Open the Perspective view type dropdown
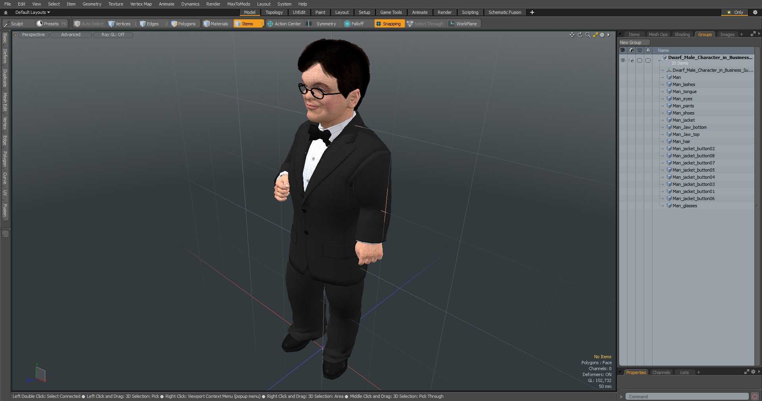 (x=33, y=35)
